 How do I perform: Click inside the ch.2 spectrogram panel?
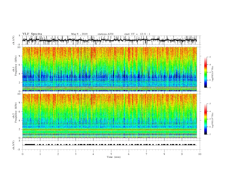(109, 116)
